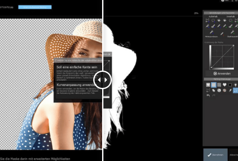Click the black-and-white mask preview
The height and width of the screenshot is (161, 238).
click(153, 84)
